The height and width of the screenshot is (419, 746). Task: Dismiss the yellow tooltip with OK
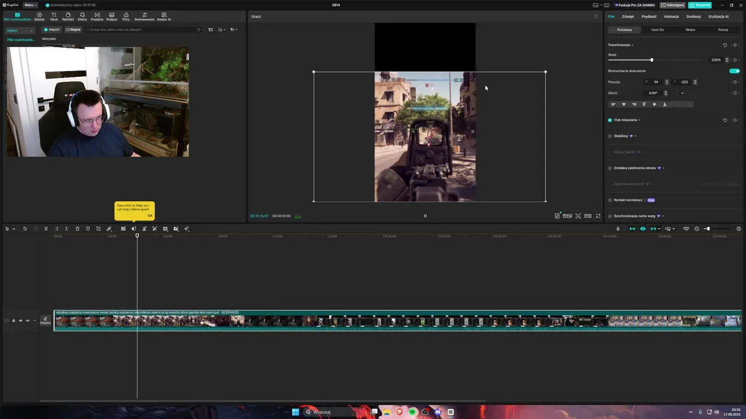click(x=150, y=216)
